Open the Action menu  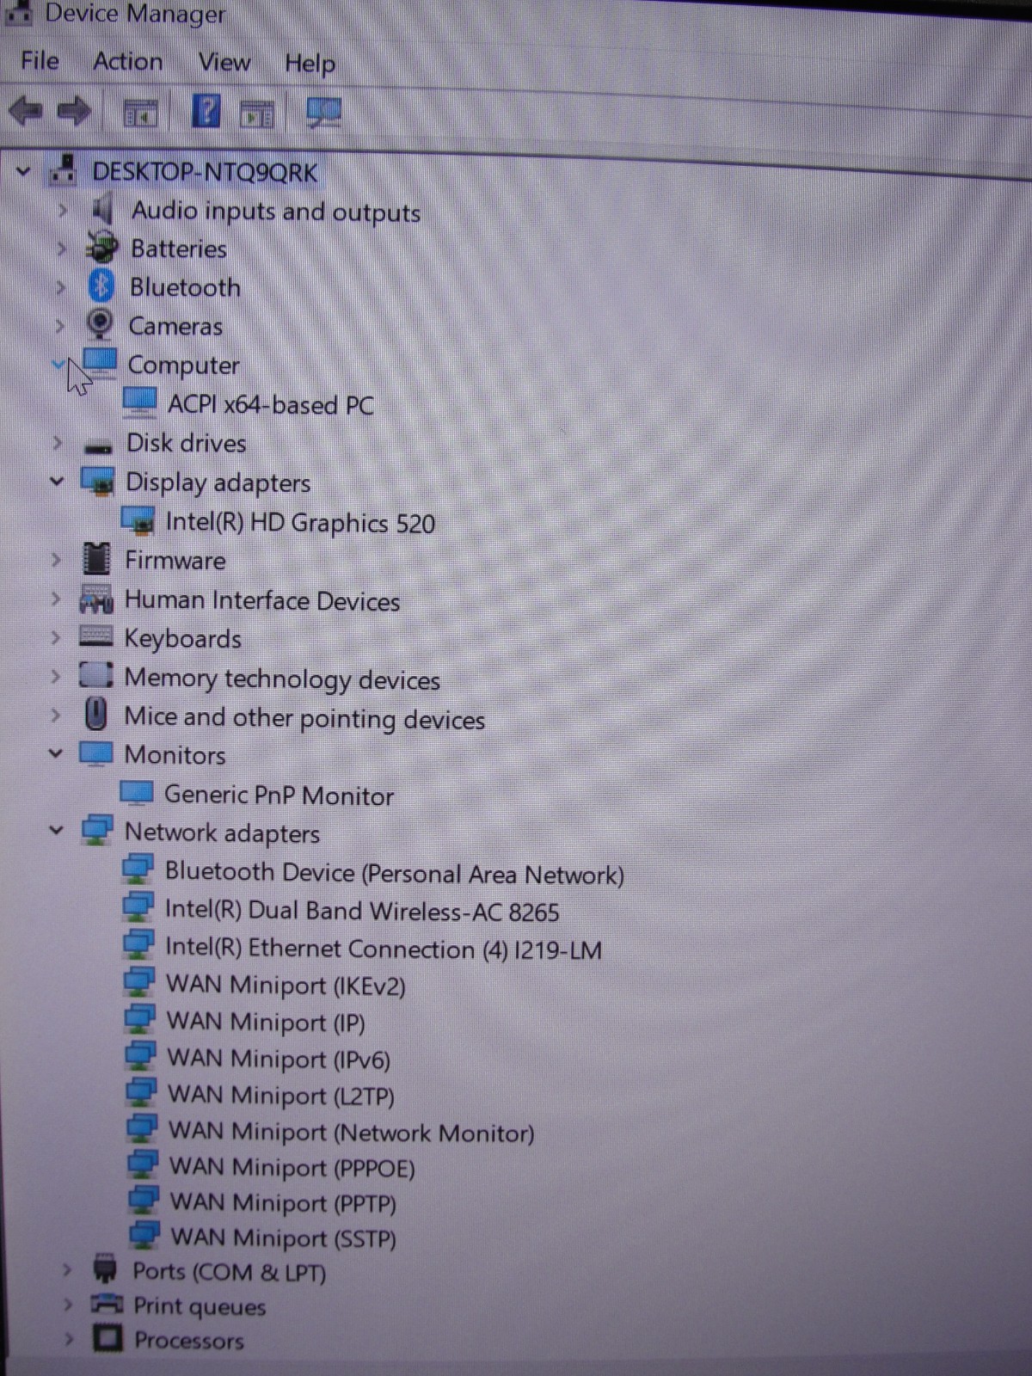pos(127,61)
